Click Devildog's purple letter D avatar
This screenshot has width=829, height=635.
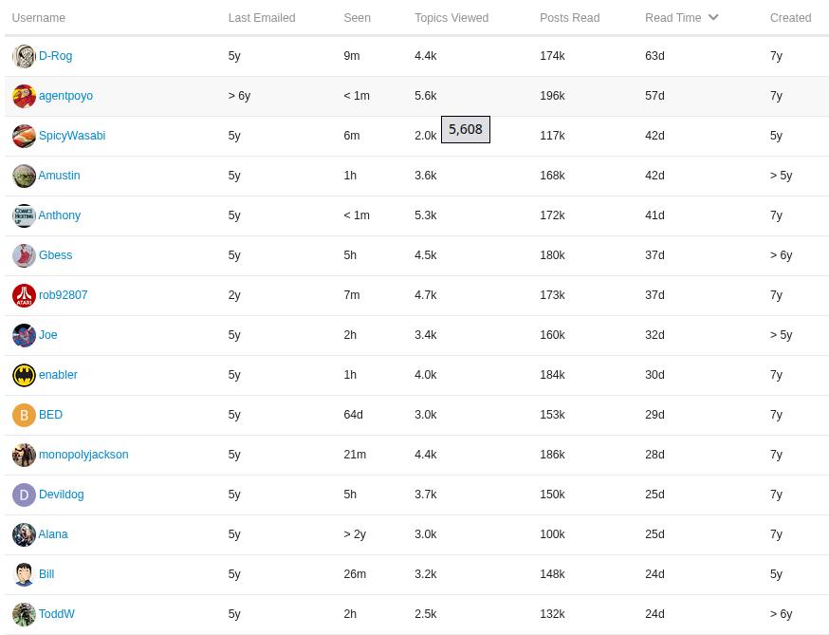[x=24, y=495]
